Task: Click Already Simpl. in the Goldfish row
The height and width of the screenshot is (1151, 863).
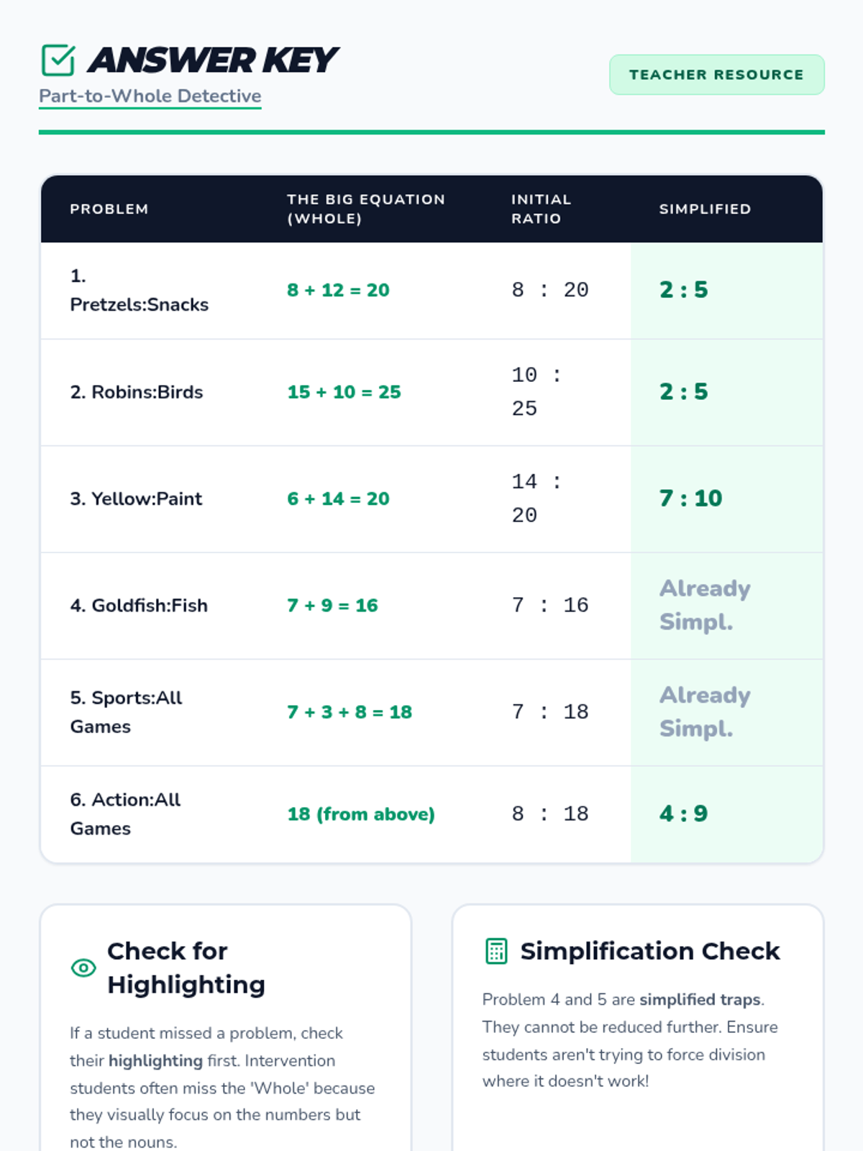Action: (x=704, y=605)
